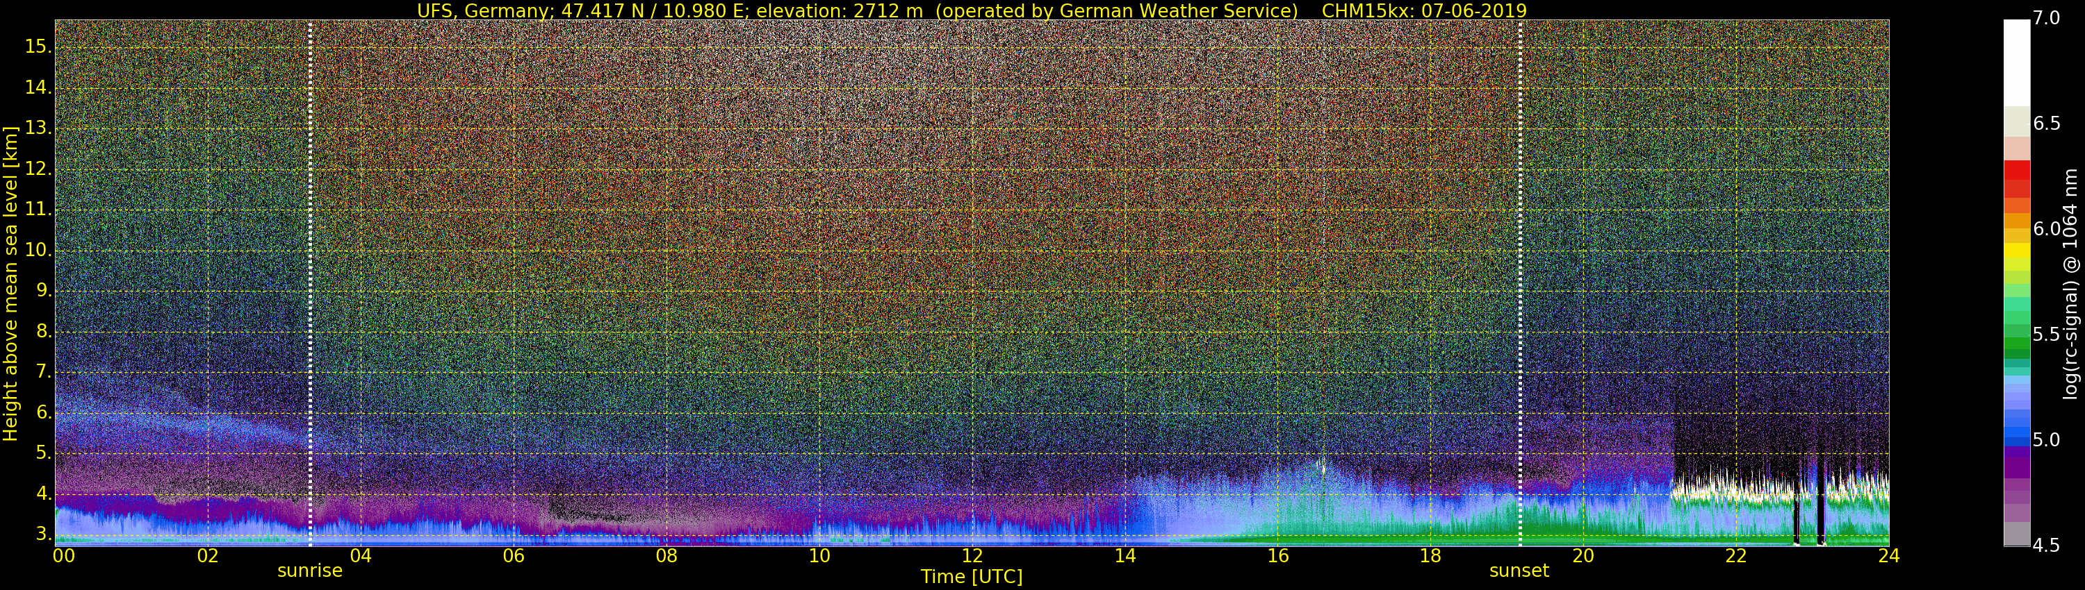Click the time axis tick label '02'
2085x590 pixels.
(208, 556)
